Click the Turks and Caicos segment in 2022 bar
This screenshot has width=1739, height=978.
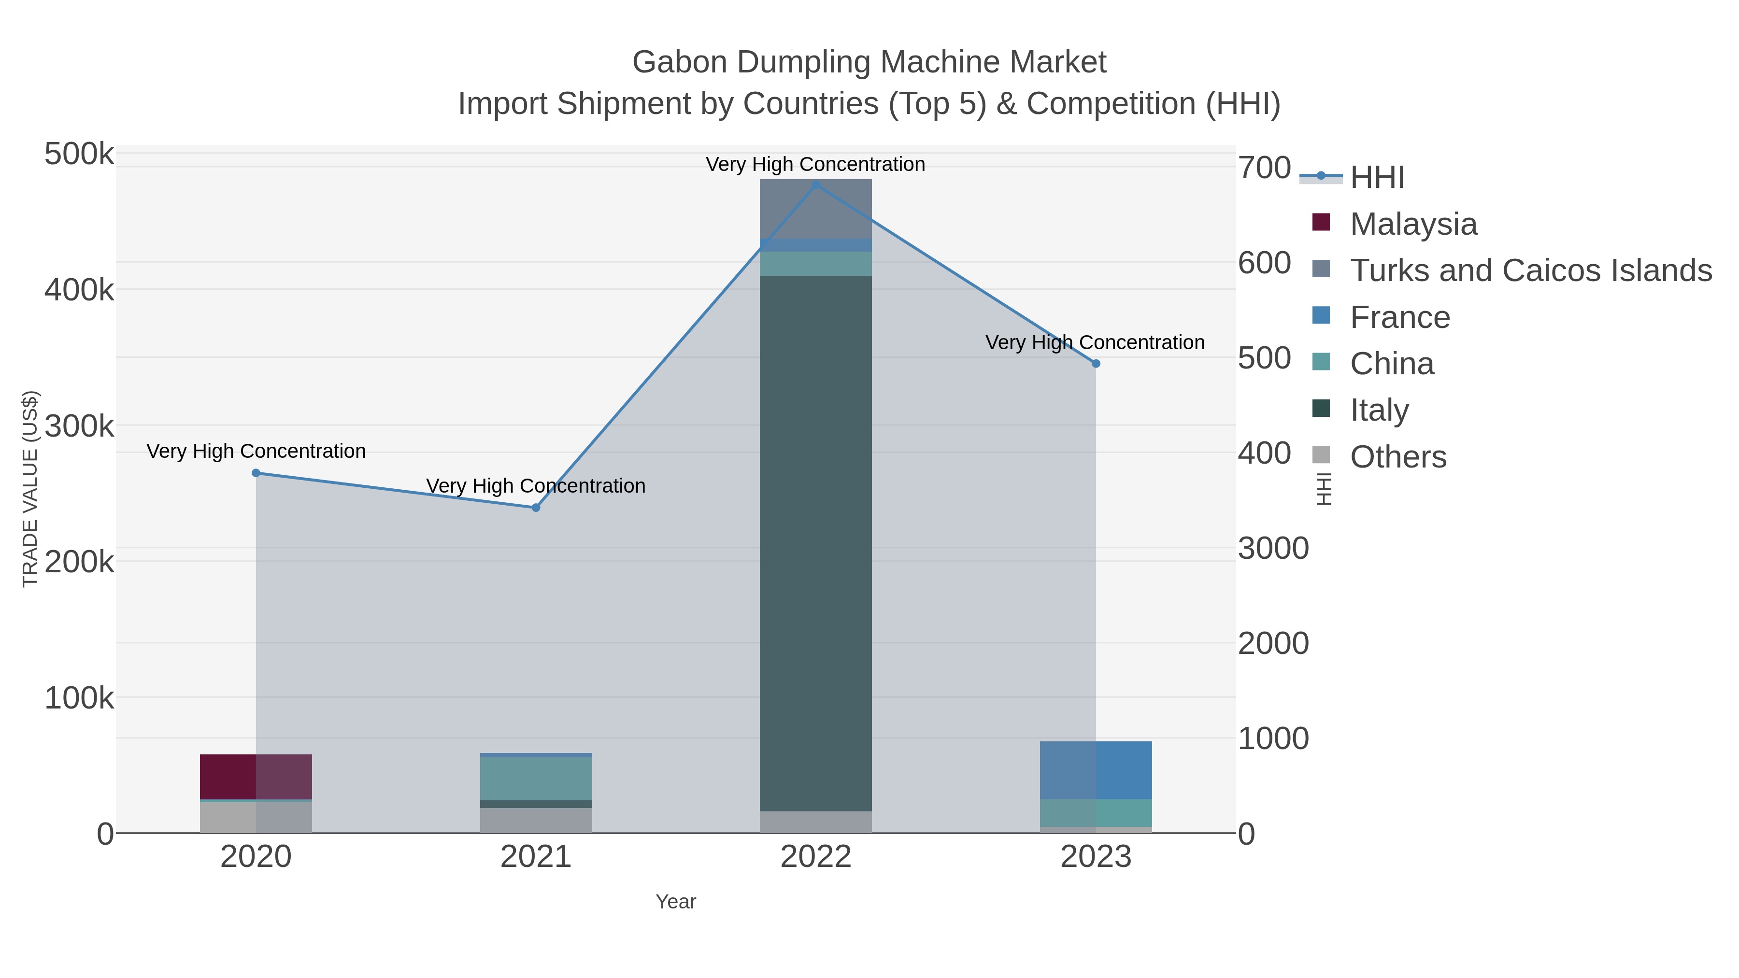click(815, 209)
